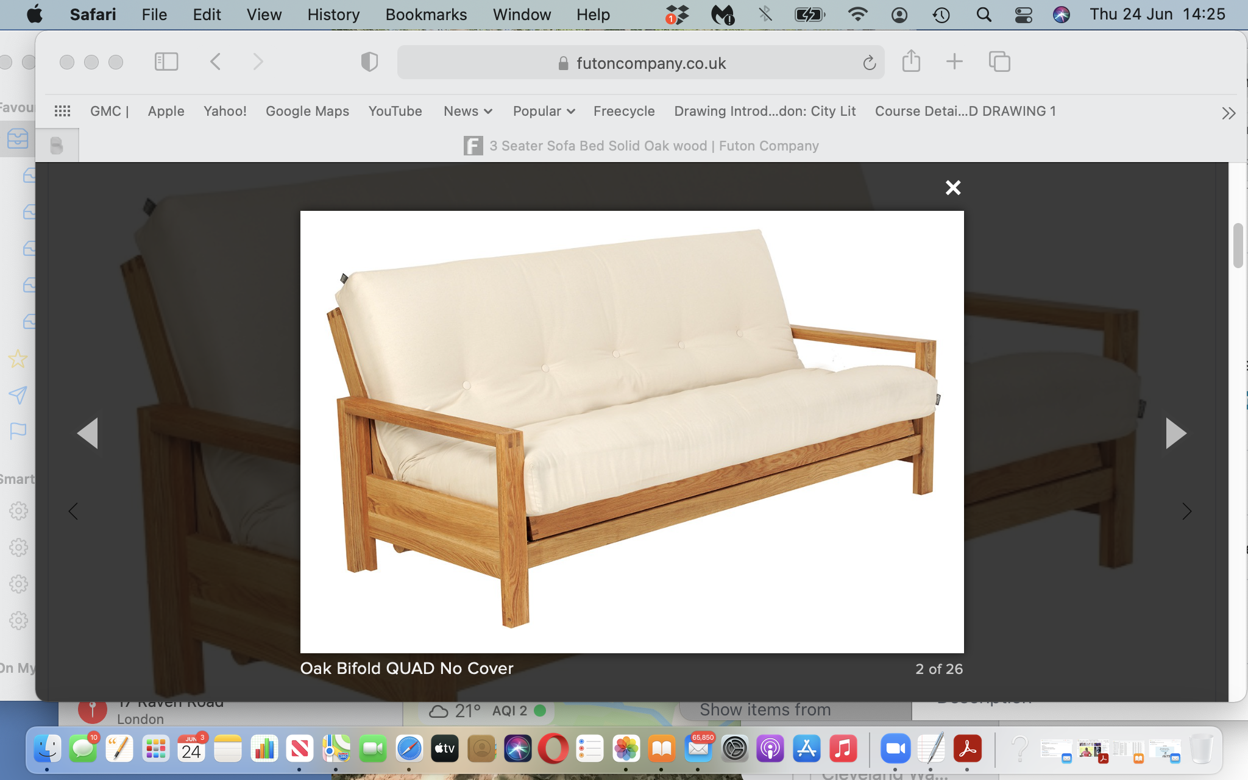1248x780 pixels.
Task: Open a new tab with the plus icon
Action: click(x=954, y=62)
